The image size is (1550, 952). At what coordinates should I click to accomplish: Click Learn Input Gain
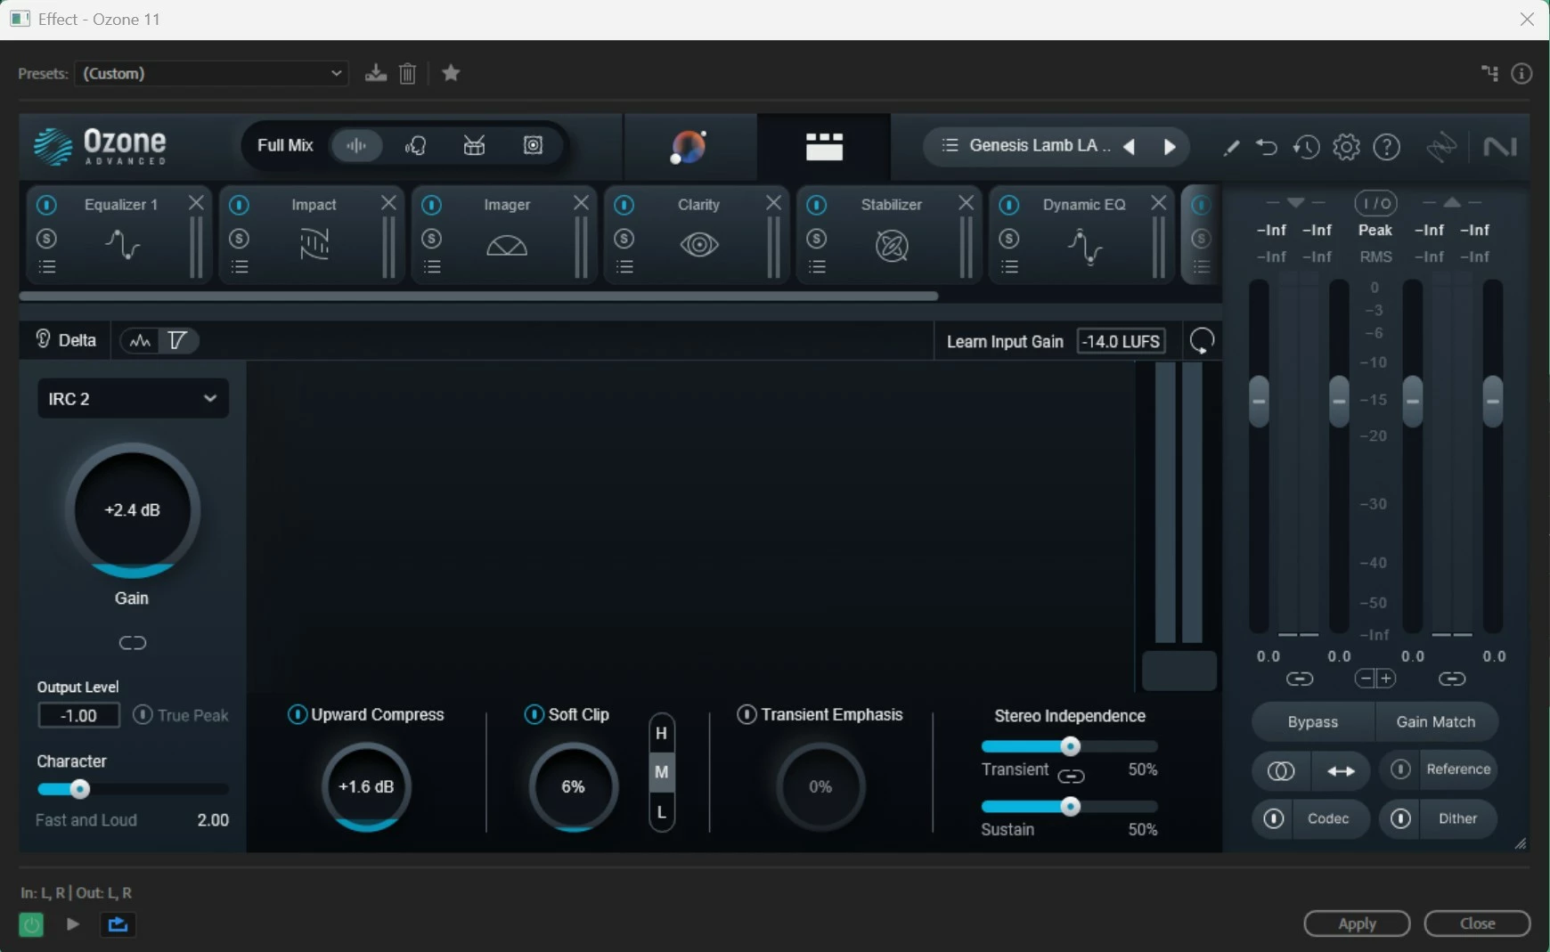[1005, 341]
